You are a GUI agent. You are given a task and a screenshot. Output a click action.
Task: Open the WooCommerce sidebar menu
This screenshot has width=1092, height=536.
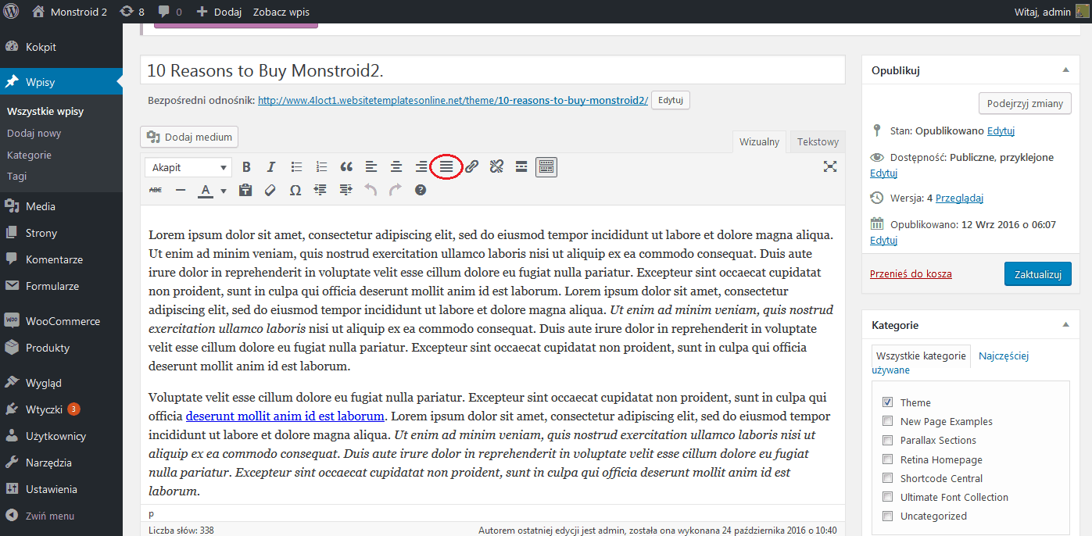(x=61, y=321)
